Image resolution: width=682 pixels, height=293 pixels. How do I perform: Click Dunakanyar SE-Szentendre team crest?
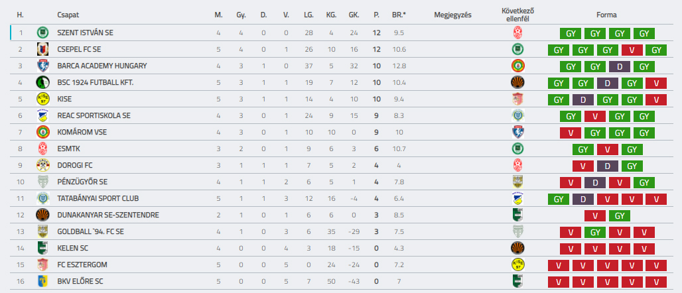tap(42, 215)
